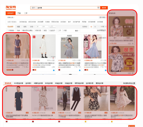Focus the search input field

[x=67, y=8]
